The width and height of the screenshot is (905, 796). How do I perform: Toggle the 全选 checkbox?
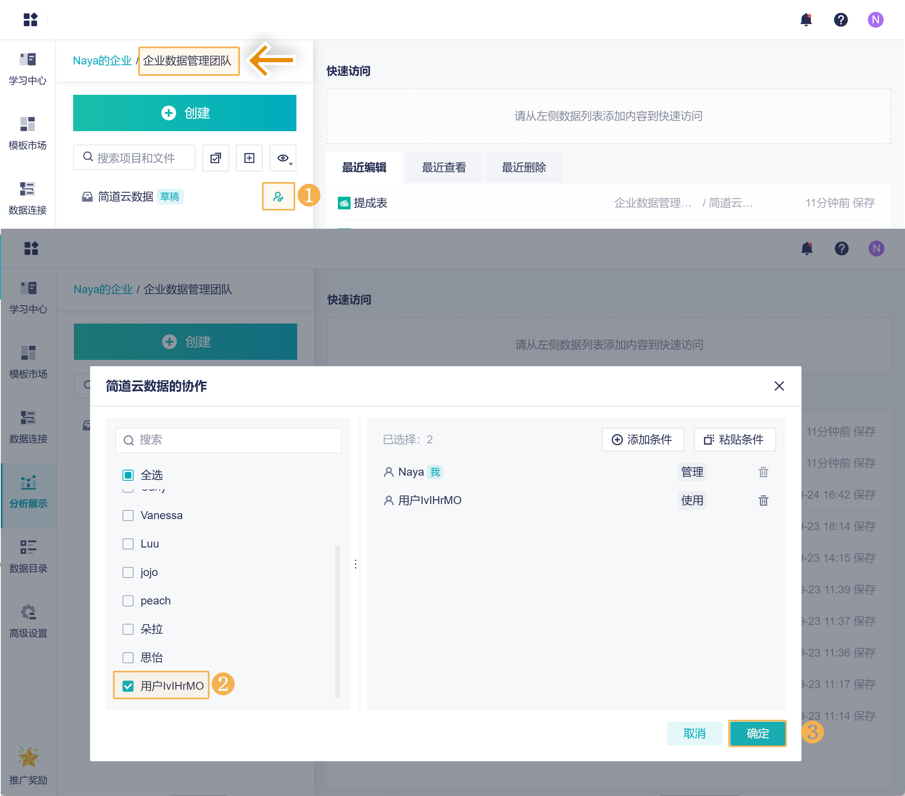coord(128,475)
